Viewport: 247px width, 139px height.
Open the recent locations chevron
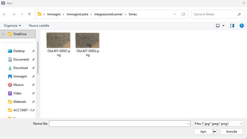coord(22,14)
